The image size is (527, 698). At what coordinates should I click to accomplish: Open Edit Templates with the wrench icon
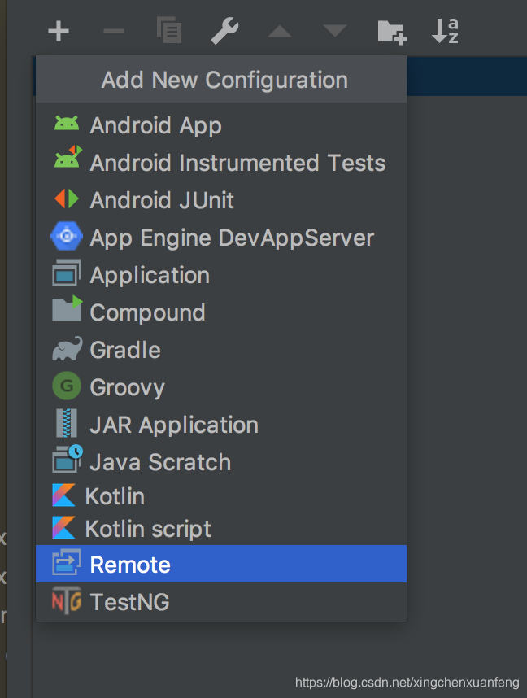point(224,31)
